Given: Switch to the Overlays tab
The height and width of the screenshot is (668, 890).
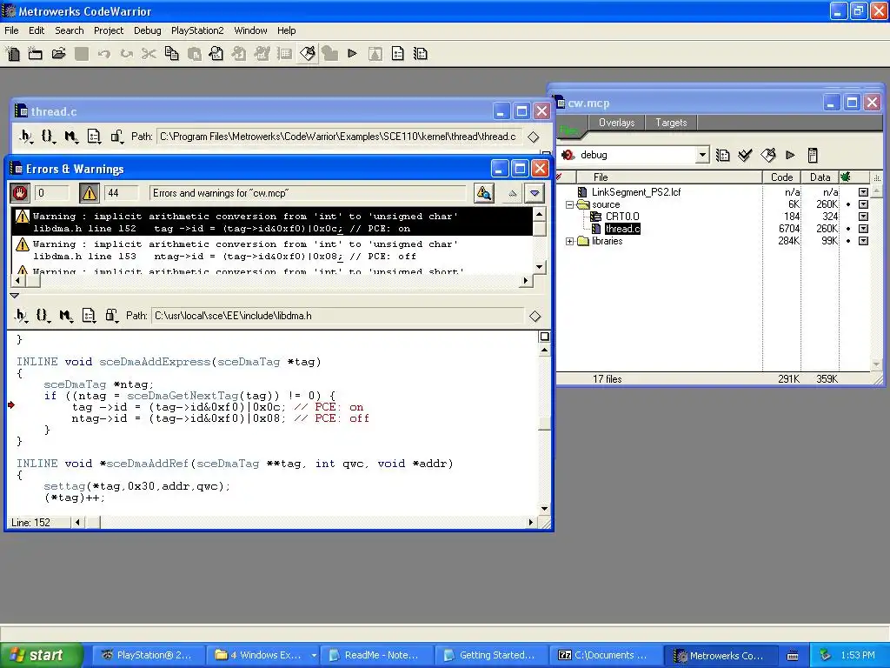Looking at the screenshot, I should (x=616, y=123).
